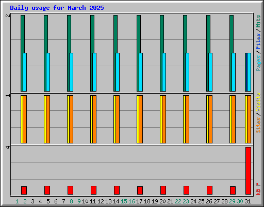Screen dimensions: 264x207
Task: Select the dark green Hits bar for day 2
Action: [22, 35]
